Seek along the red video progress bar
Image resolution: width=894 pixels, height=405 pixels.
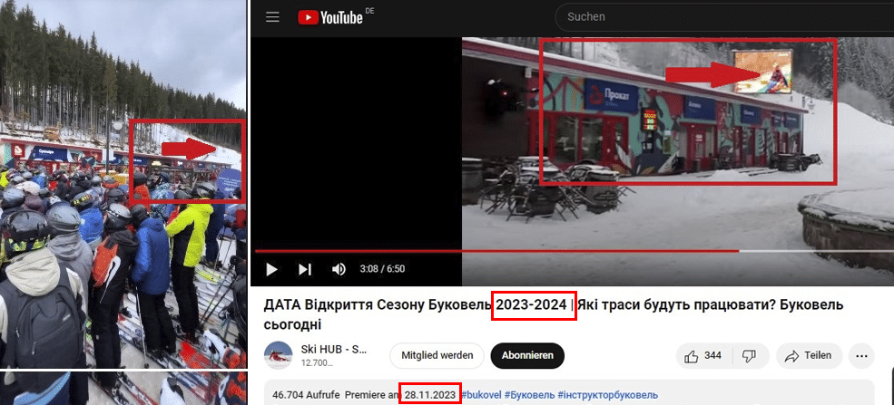[x=575, y=251]
